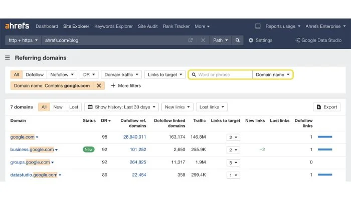
Task: Open datastudio.google.com domain link
Action: (x=34, y=175)
